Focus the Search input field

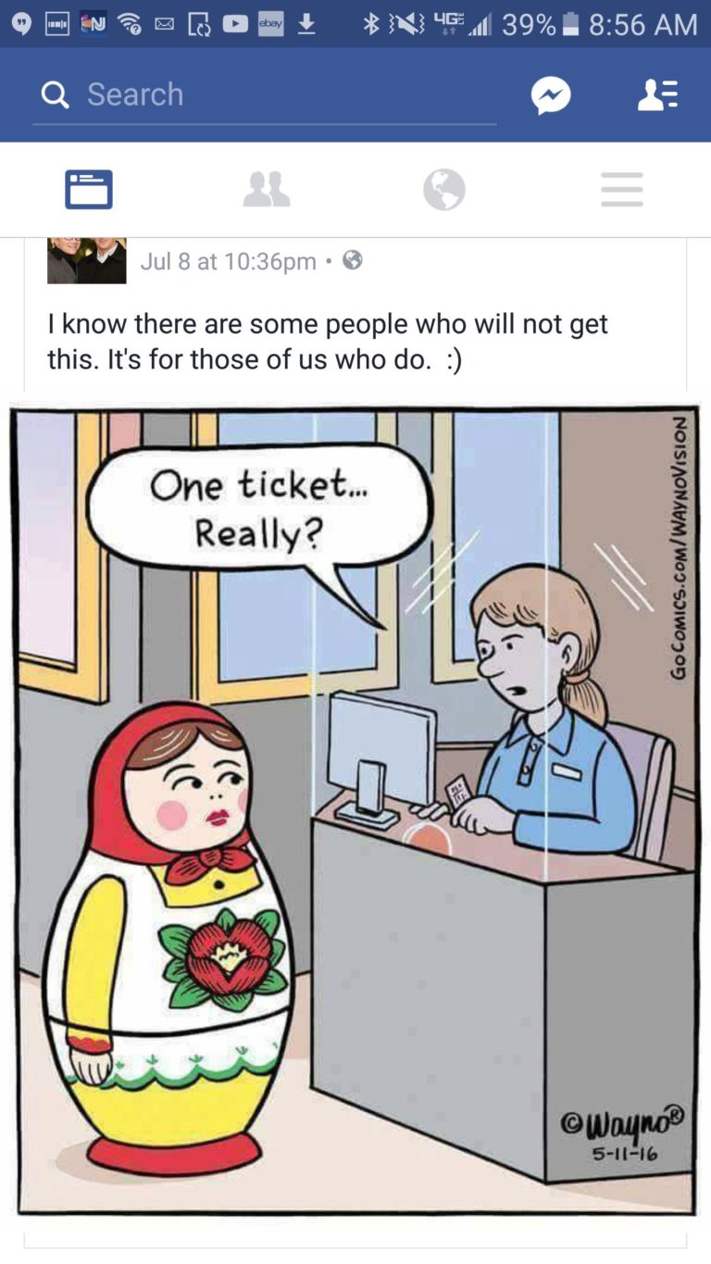tap(265, 94)
